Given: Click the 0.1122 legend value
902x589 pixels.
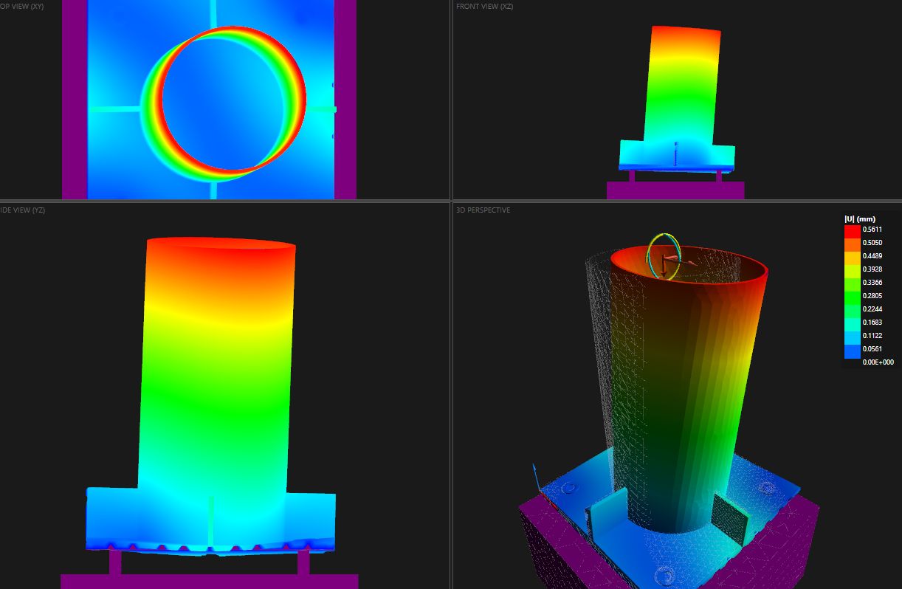Looking at the screenshot, I should [872, 336].
